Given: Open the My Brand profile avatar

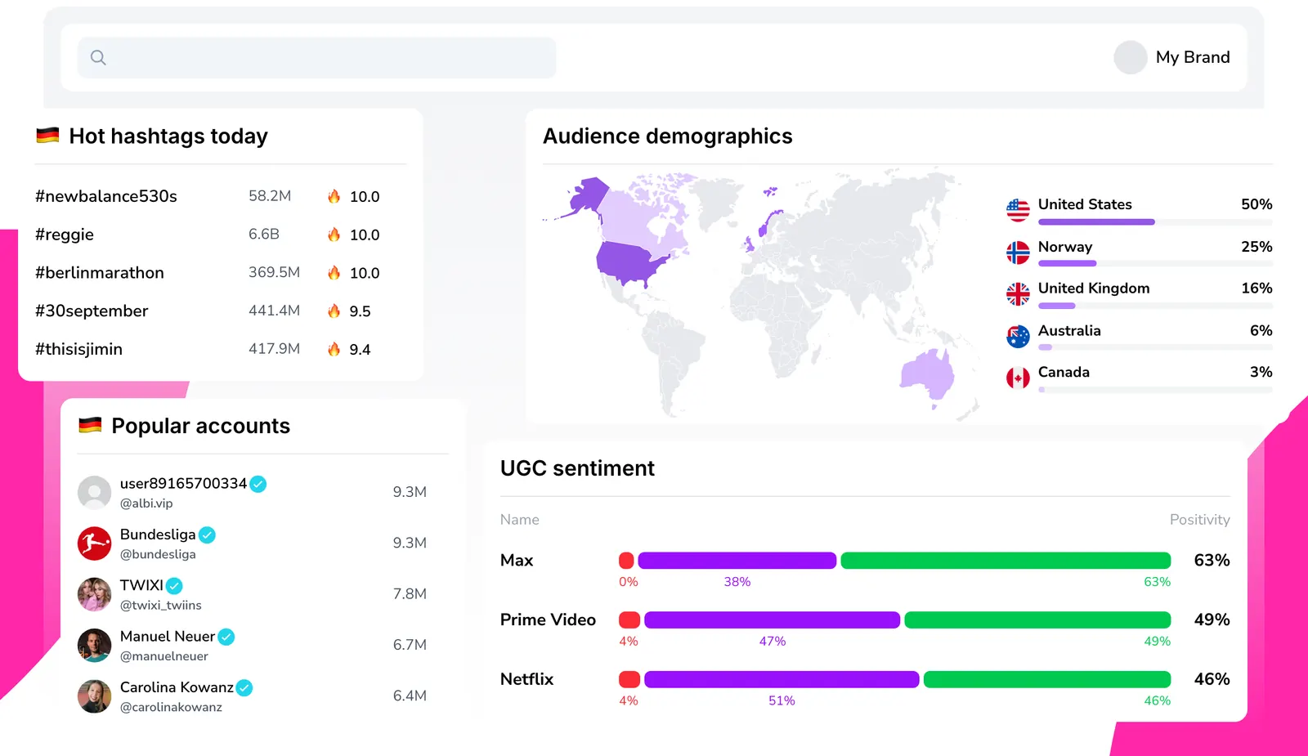Looking at the screenshot, I should (x=1131, y=57).
